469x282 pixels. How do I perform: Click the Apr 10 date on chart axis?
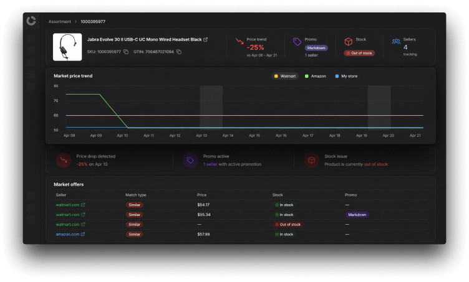(122, 136)
